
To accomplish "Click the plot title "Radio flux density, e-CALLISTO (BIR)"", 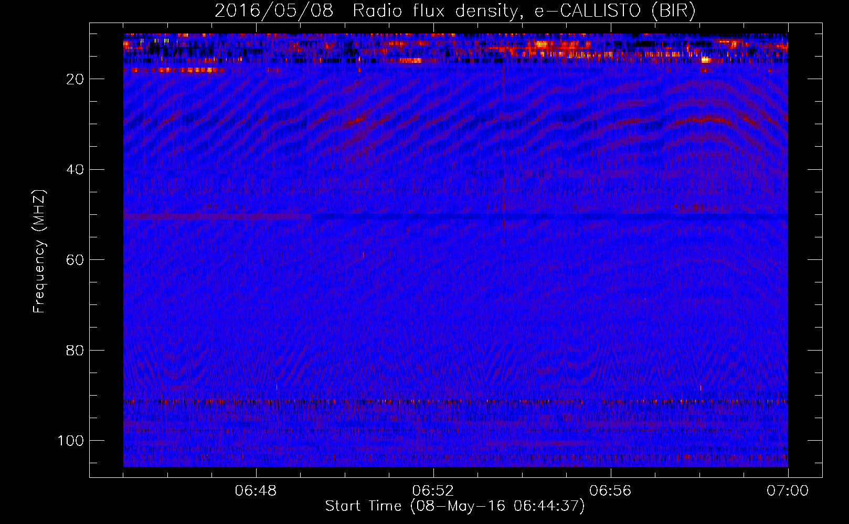I will point(524,11).
